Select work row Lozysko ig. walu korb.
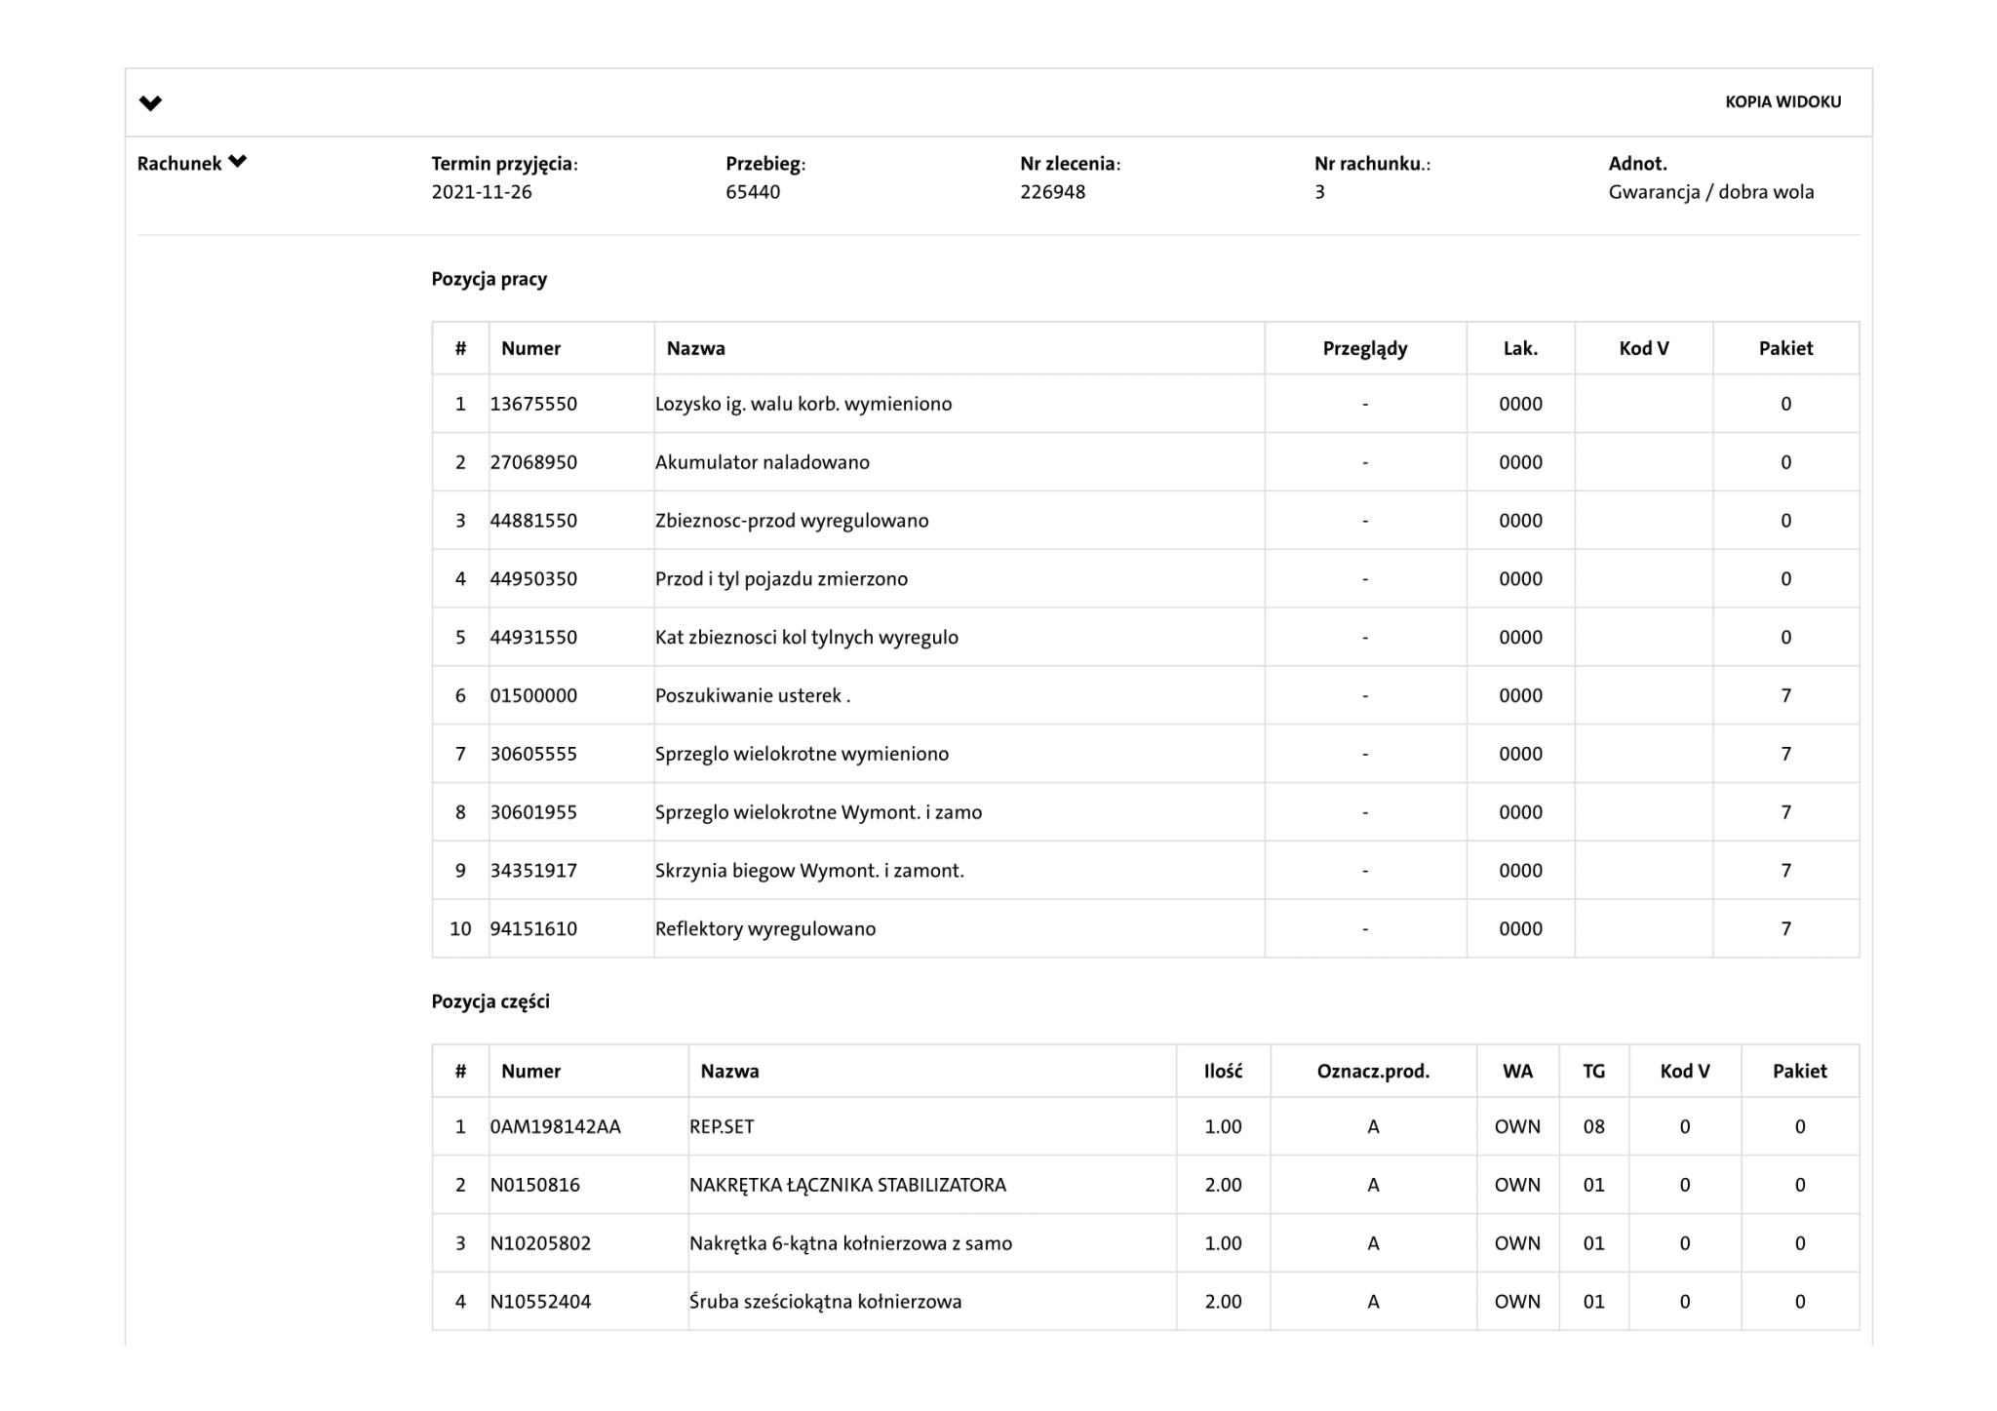 click(803, 404)
